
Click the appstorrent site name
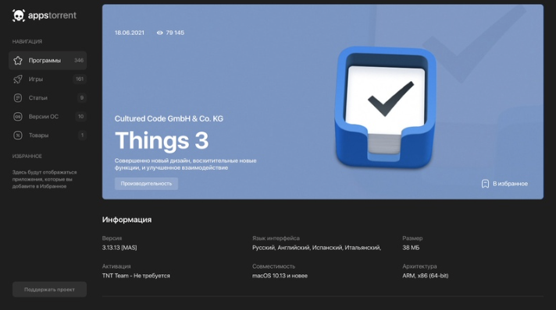[x=52, y=16]
